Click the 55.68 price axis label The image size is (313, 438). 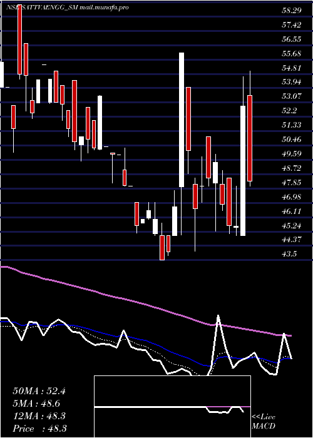click(292, 53)
